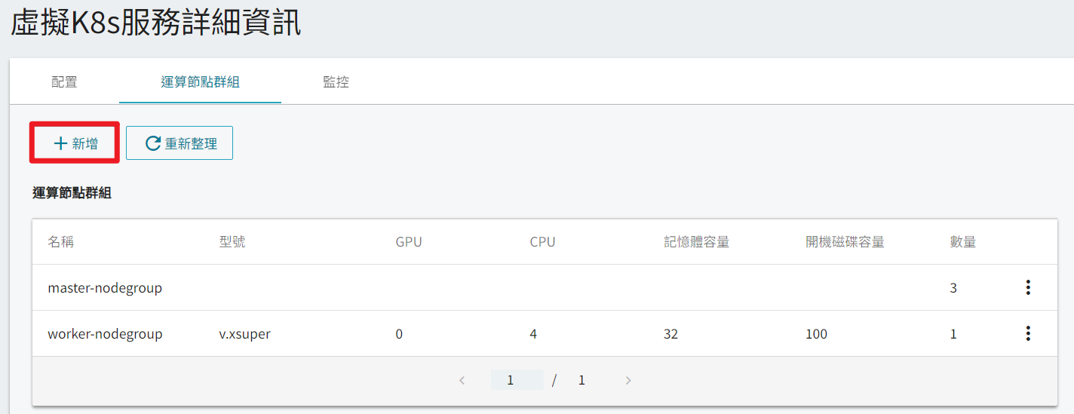Switch to the 監控 tab
Viewport: 1074px width, 414px height.
(x=336, y=81)
